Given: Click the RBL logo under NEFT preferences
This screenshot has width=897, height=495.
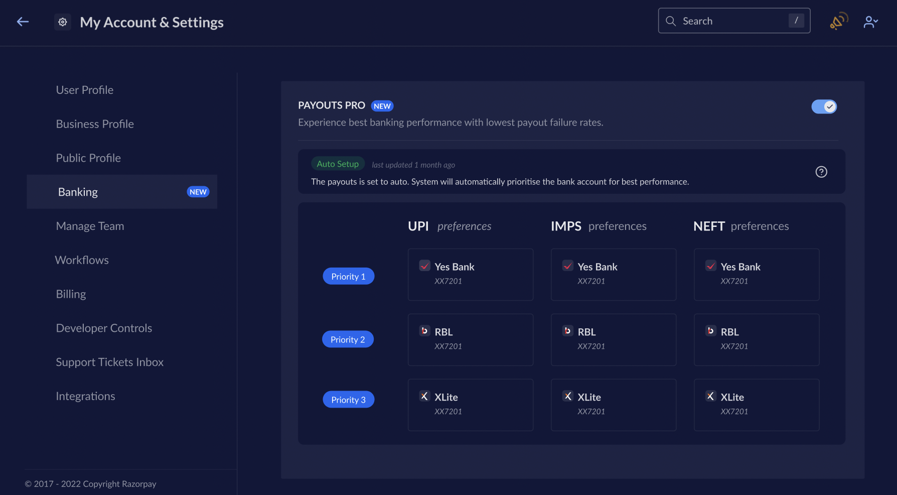Looking at the screenshot, I should (x=710, y=331).
